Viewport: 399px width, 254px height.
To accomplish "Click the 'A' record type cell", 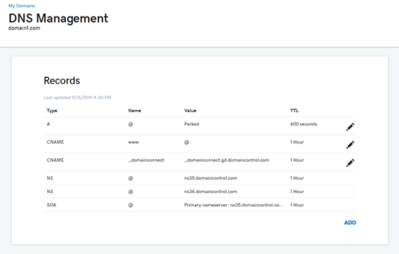I will (x=49, y=124).
